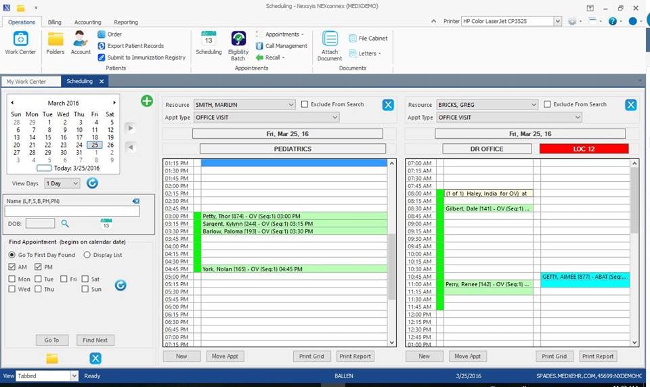Toggle Exclude From Search for SMITH, MARILYN
650x387 pixels.
pos(305,104)
